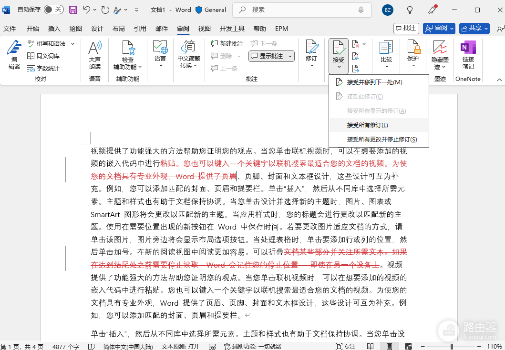Choose Accept and Move to Next (接受并移到下一处)

pyautogui.click(x=379, y=82)
